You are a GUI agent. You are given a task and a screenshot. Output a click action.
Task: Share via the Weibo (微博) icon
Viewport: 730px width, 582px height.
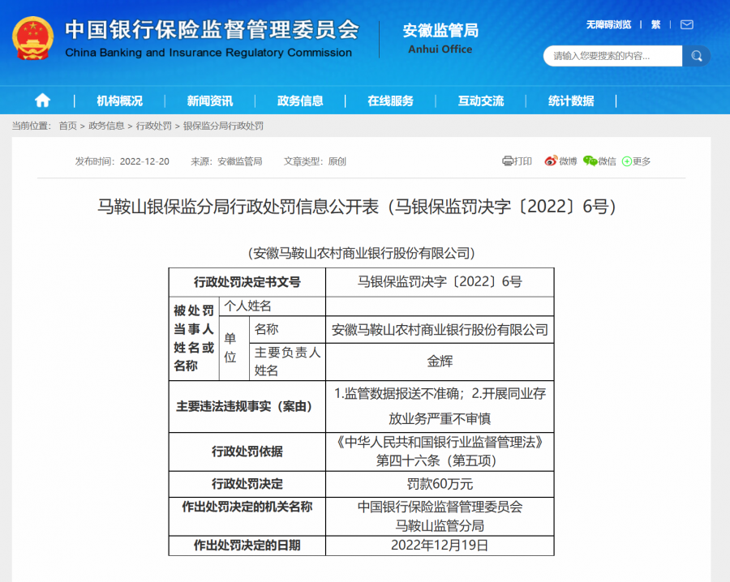point(552,161)
